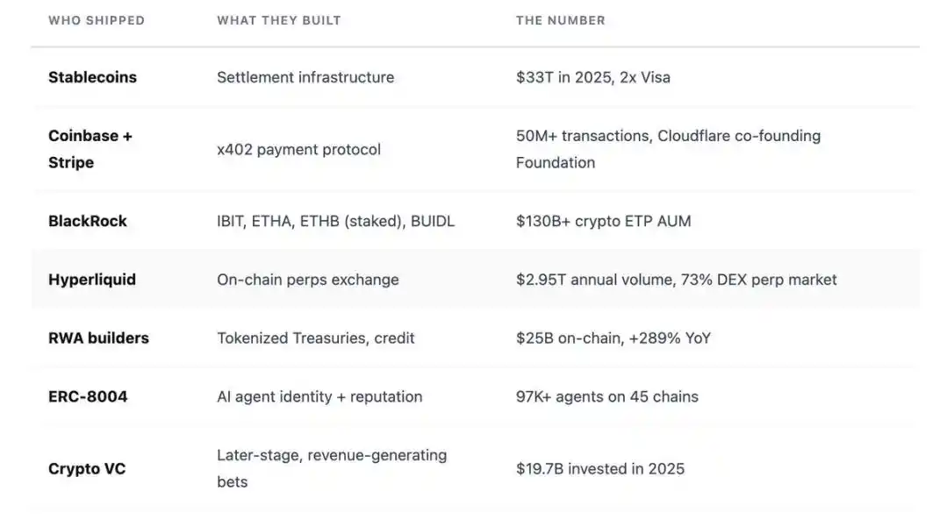947x526 pixels.
Task: Click the WHAT THEY BUILT column header
Action: tap(279, 20)
